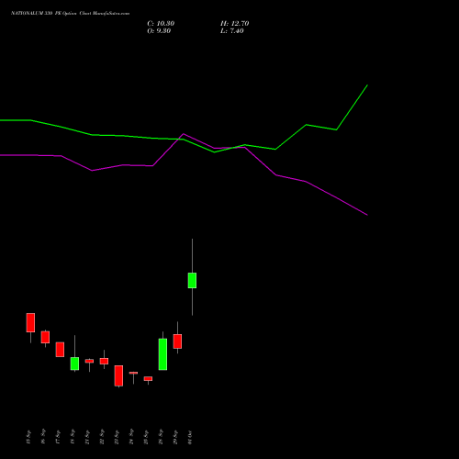Select the 28 Sep tall green candlestick
Screen dimensions: 459x459
(x=162, y=354)
